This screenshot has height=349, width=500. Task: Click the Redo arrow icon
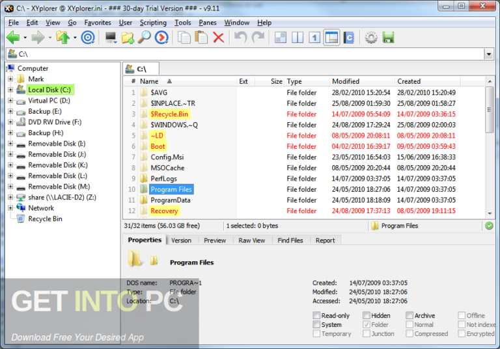pos(258,37)
